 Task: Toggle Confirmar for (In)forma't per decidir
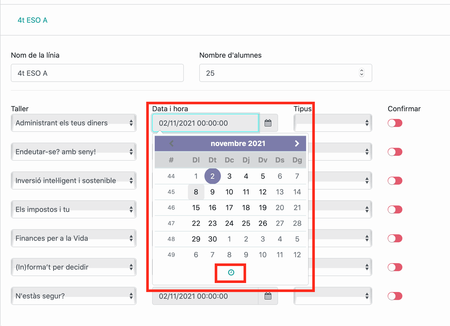395,267
